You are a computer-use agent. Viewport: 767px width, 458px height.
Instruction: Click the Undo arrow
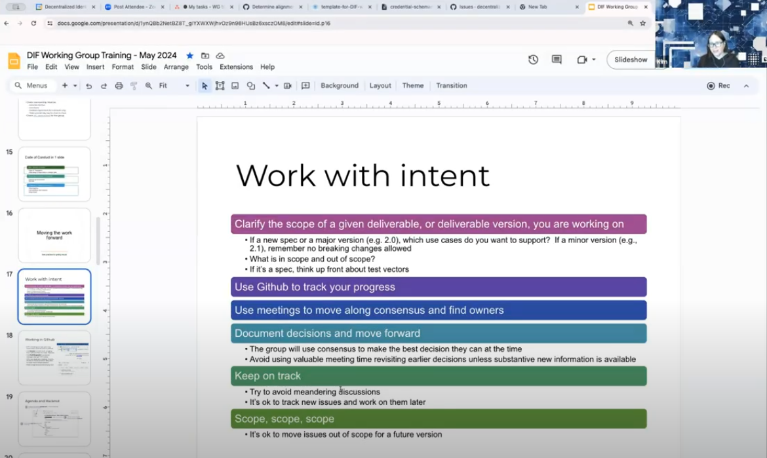[88, 86]
